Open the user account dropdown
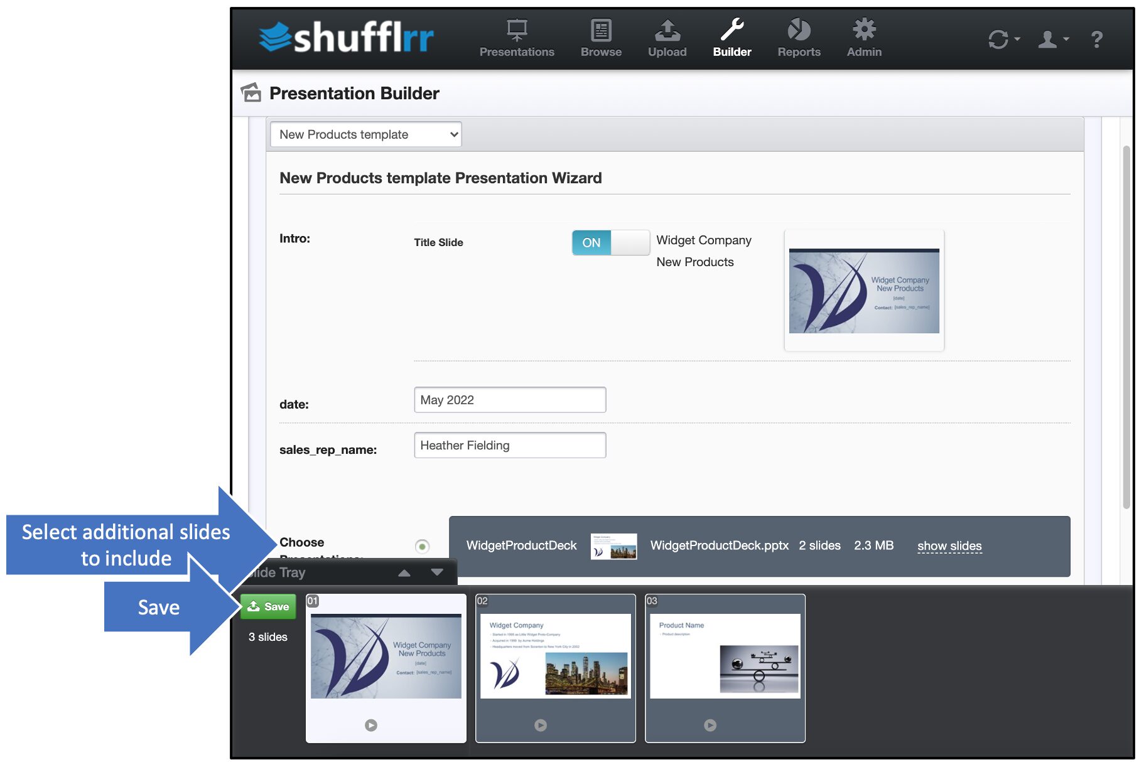 (x=1053, y=40)
